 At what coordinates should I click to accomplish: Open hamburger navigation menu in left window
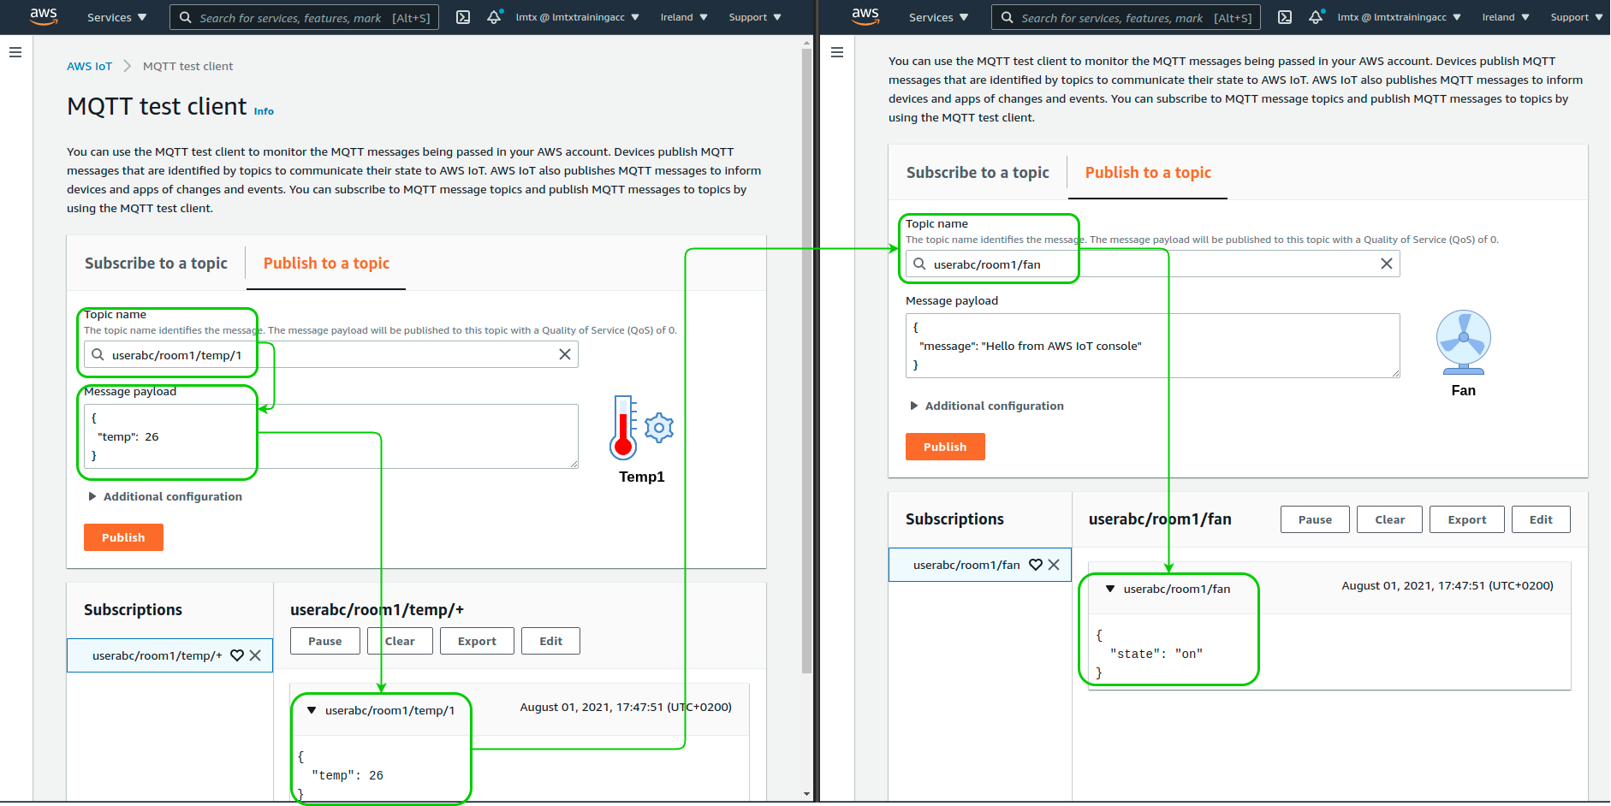click(x=15, y=52)
